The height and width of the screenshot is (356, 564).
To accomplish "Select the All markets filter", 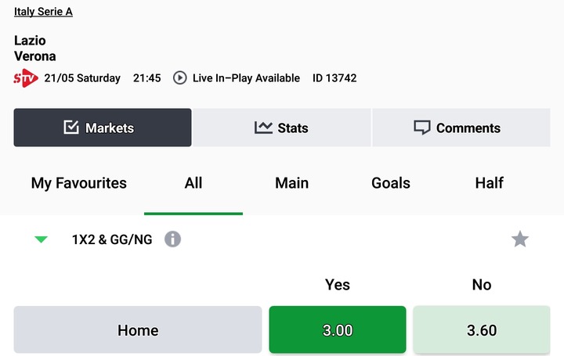I will click(x=193, y=183).
